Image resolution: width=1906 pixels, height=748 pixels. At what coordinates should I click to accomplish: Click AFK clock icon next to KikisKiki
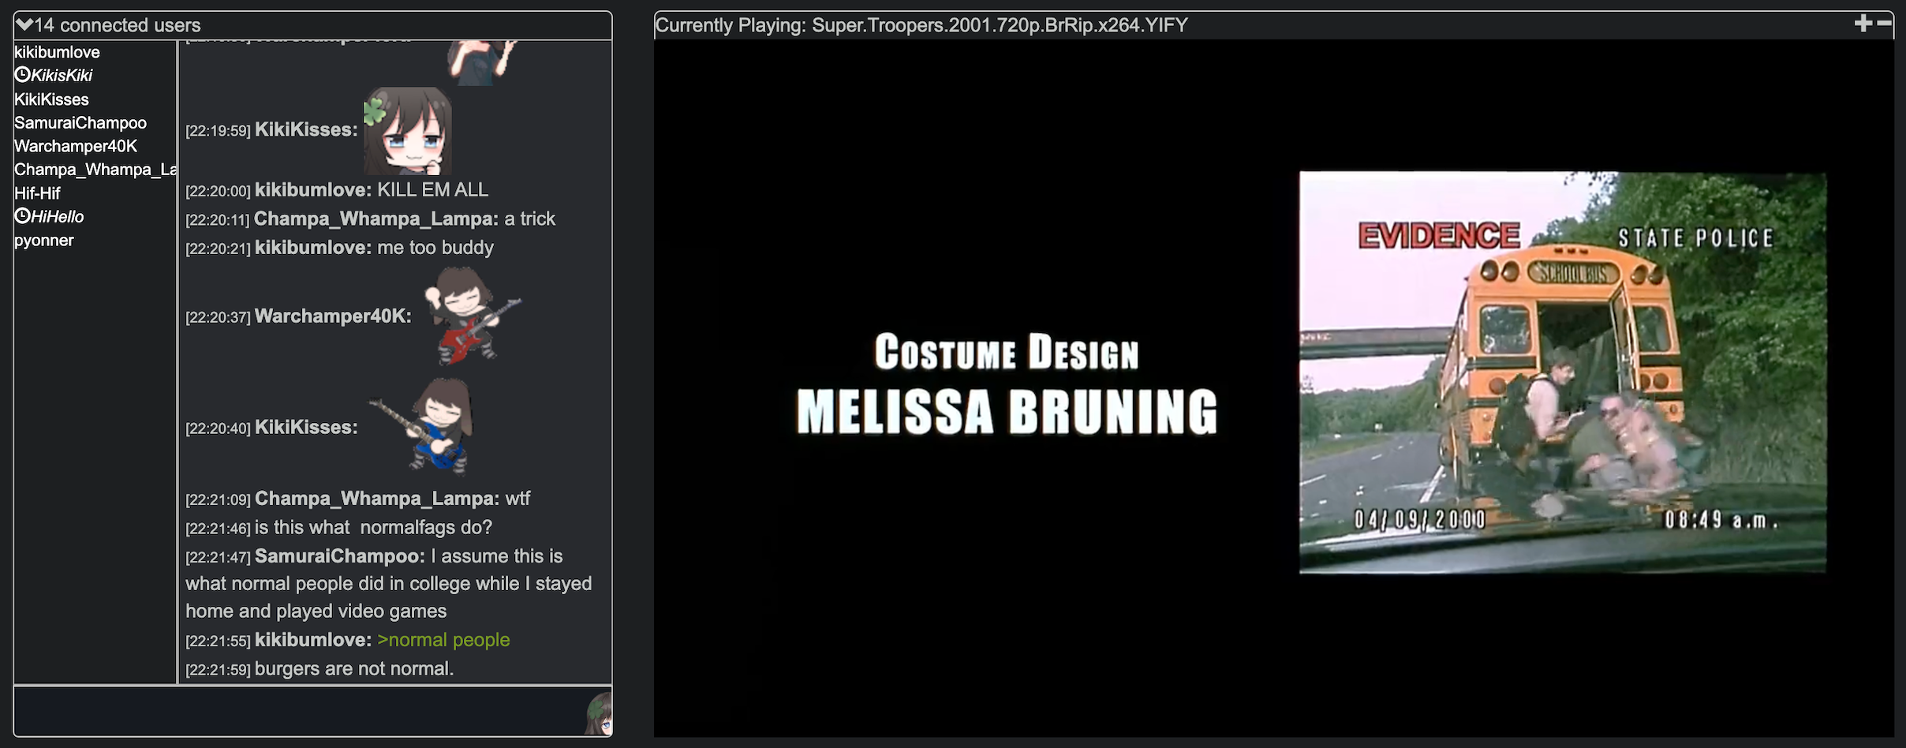22,75
